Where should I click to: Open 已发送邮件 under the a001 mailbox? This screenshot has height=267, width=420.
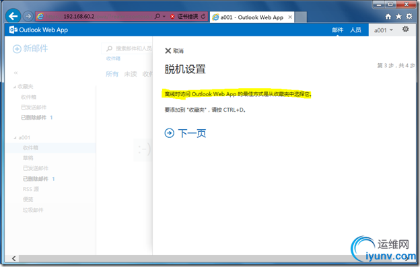[x=36, y=168]
